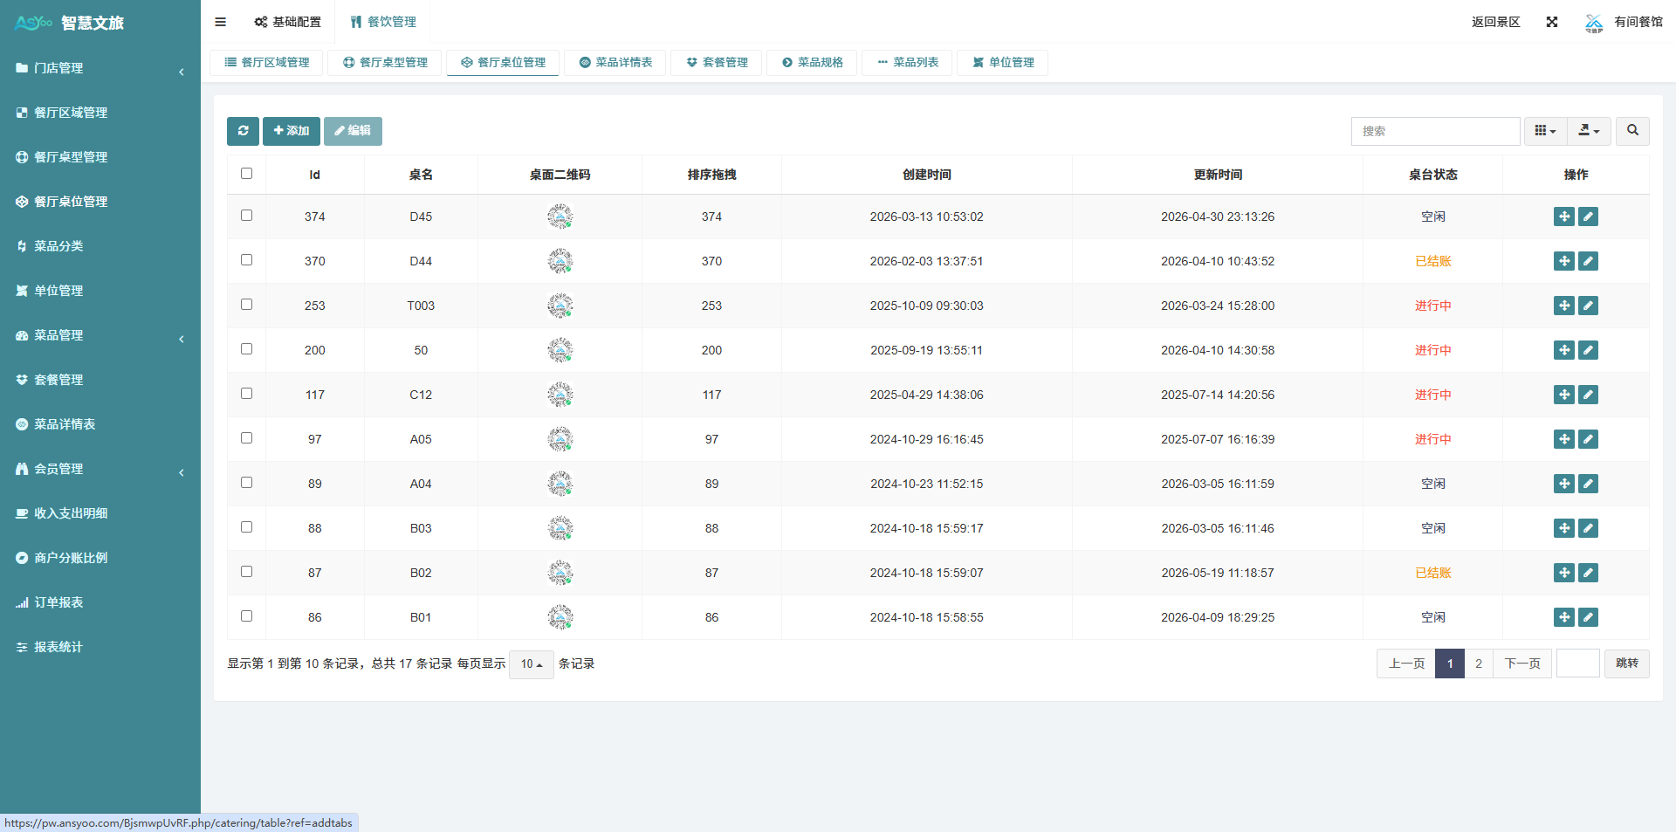Click the drag-sort icon for row B02

coord(1564,573)
